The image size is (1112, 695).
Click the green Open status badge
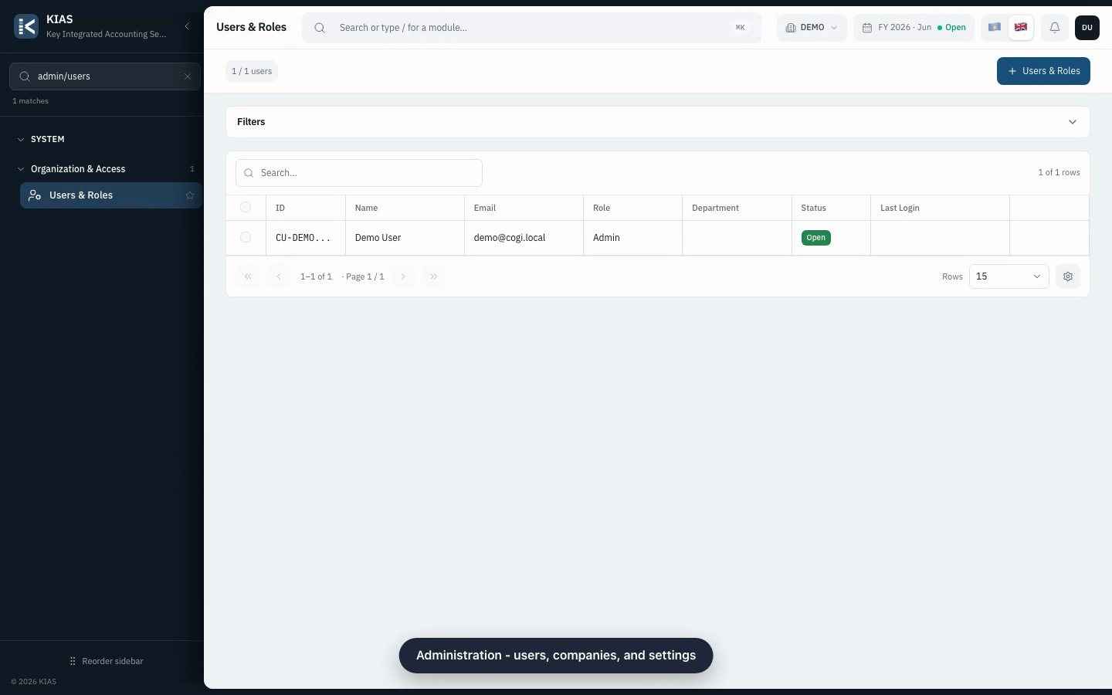815,238
